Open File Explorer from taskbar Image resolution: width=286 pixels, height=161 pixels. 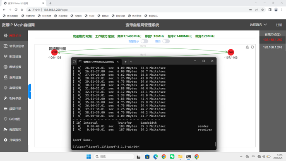[180, 156]
